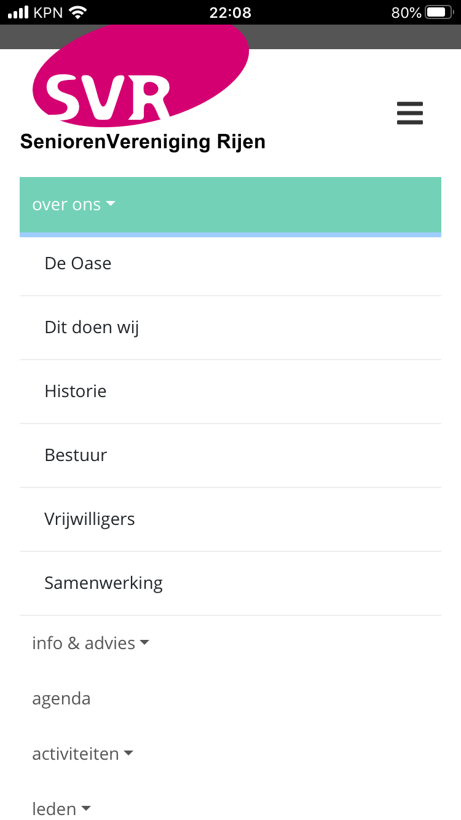Click the 'SeniorenVereniging Rijen' title text

143,142
